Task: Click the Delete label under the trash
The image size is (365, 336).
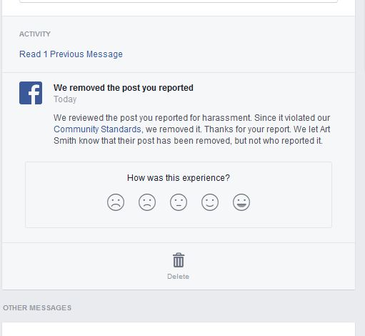Action: point(178,277)
